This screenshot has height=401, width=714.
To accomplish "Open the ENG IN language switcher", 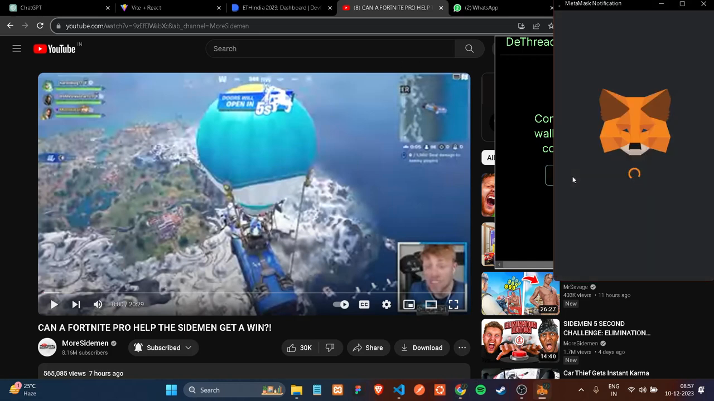I will 614,390.
